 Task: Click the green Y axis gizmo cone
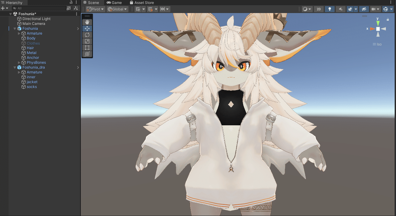pos(378,23)
